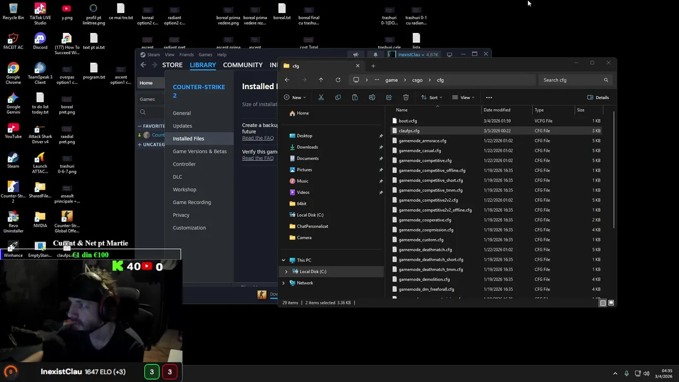Click the search magnifier in Search cfg box
The height and width of the screenshot is (382, 679).
[606, 80]
